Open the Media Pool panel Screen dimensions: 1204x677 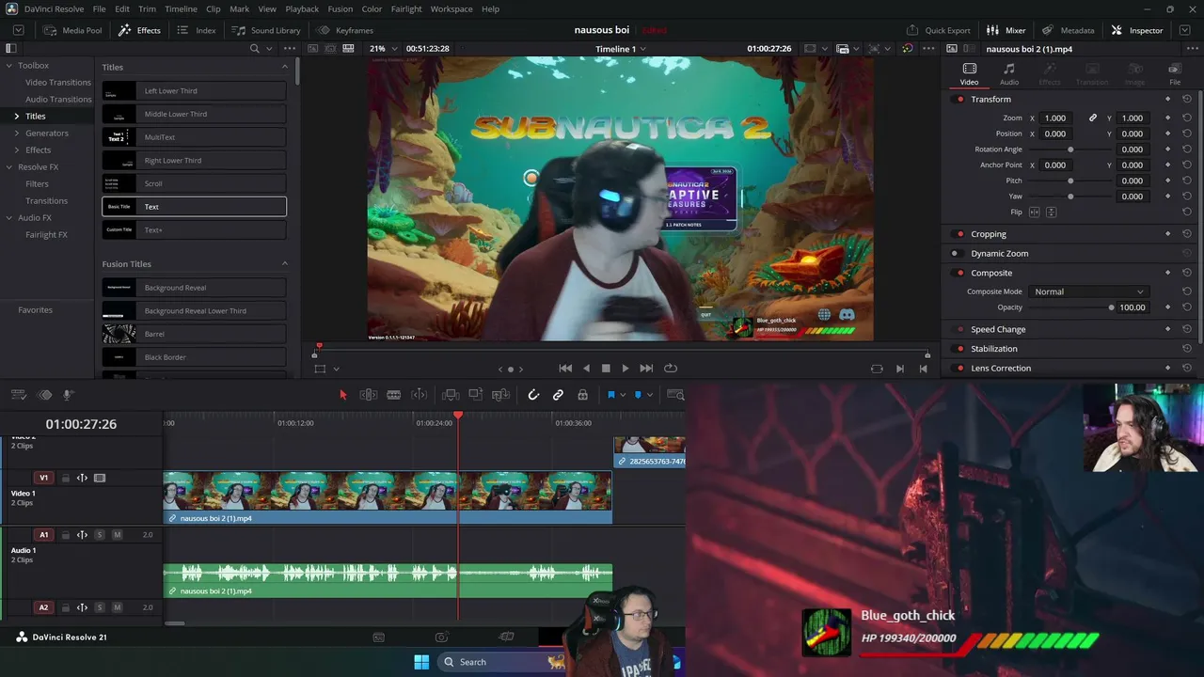[72, 30]
